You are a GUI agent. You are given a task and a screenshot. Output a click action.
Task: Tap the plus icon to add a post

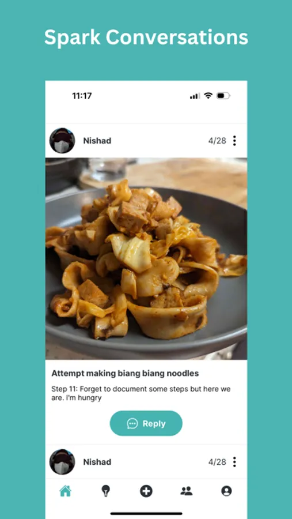click(146, 491)
